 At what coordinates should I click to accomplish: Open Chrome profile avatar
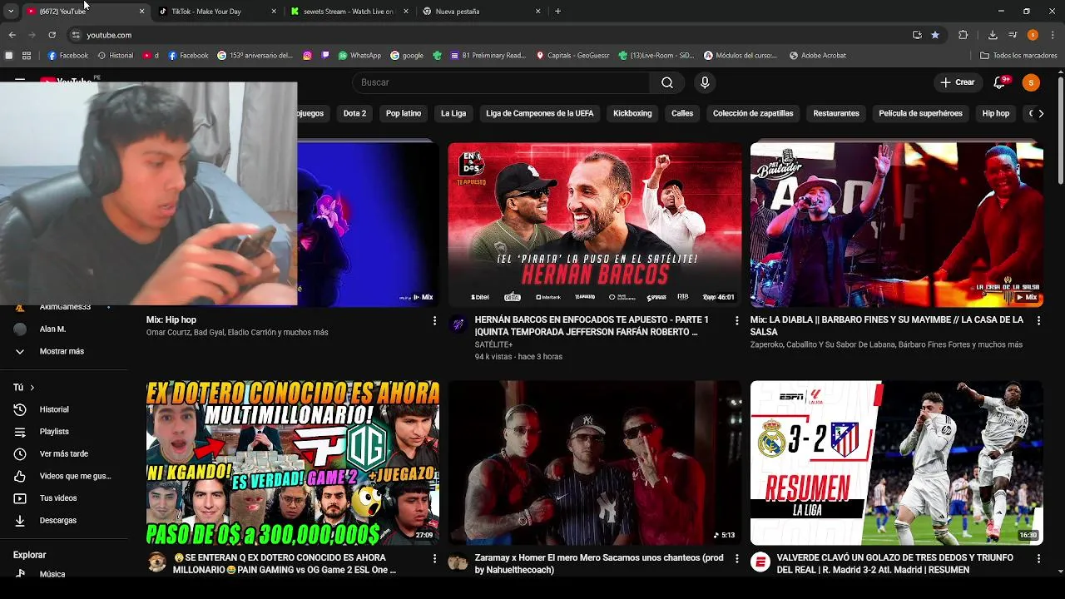1033,35
